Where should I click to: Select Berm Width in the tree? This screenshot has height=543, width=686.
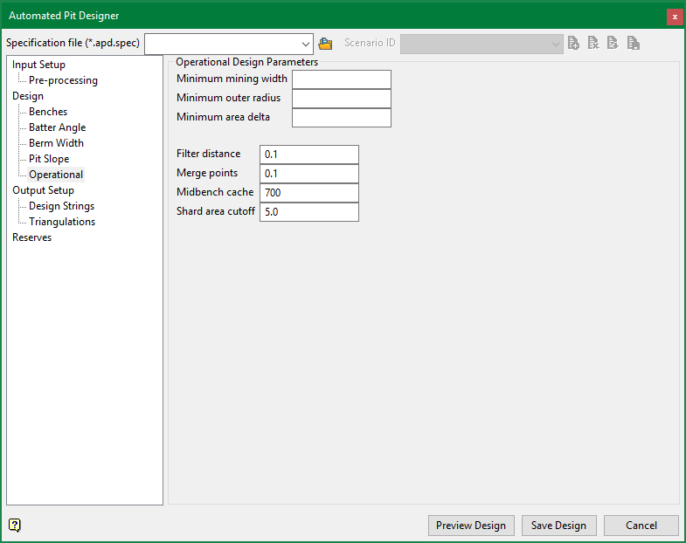coord(56,143)
